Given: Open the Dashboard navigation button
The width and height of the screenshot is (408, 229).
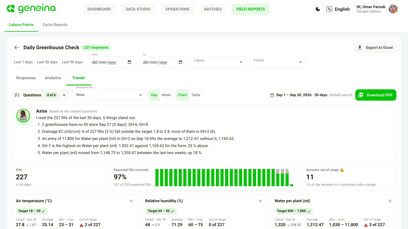Looking at the screenshot, I should (99, 9).
